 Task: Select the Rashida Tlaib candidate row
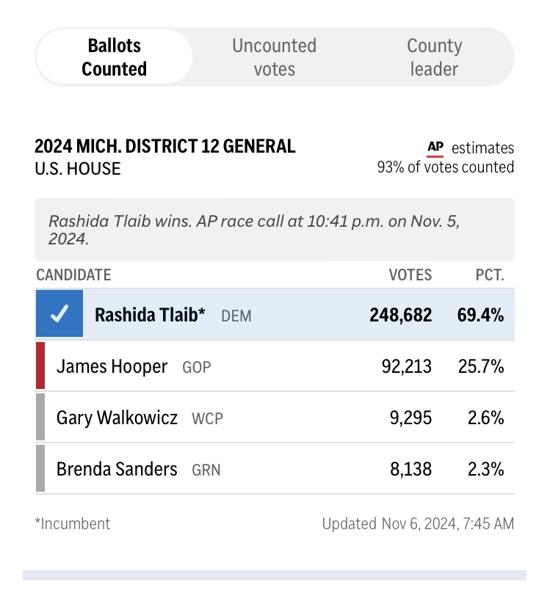275,315
